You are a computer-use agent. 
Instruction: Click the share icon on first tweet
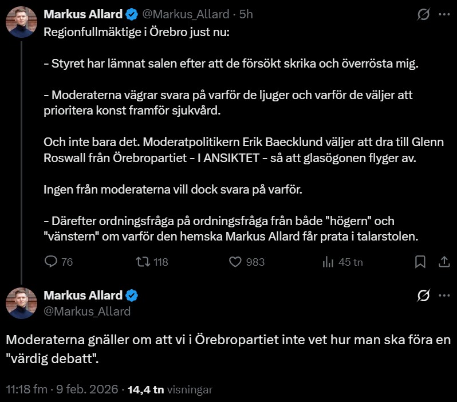(443, 262)
